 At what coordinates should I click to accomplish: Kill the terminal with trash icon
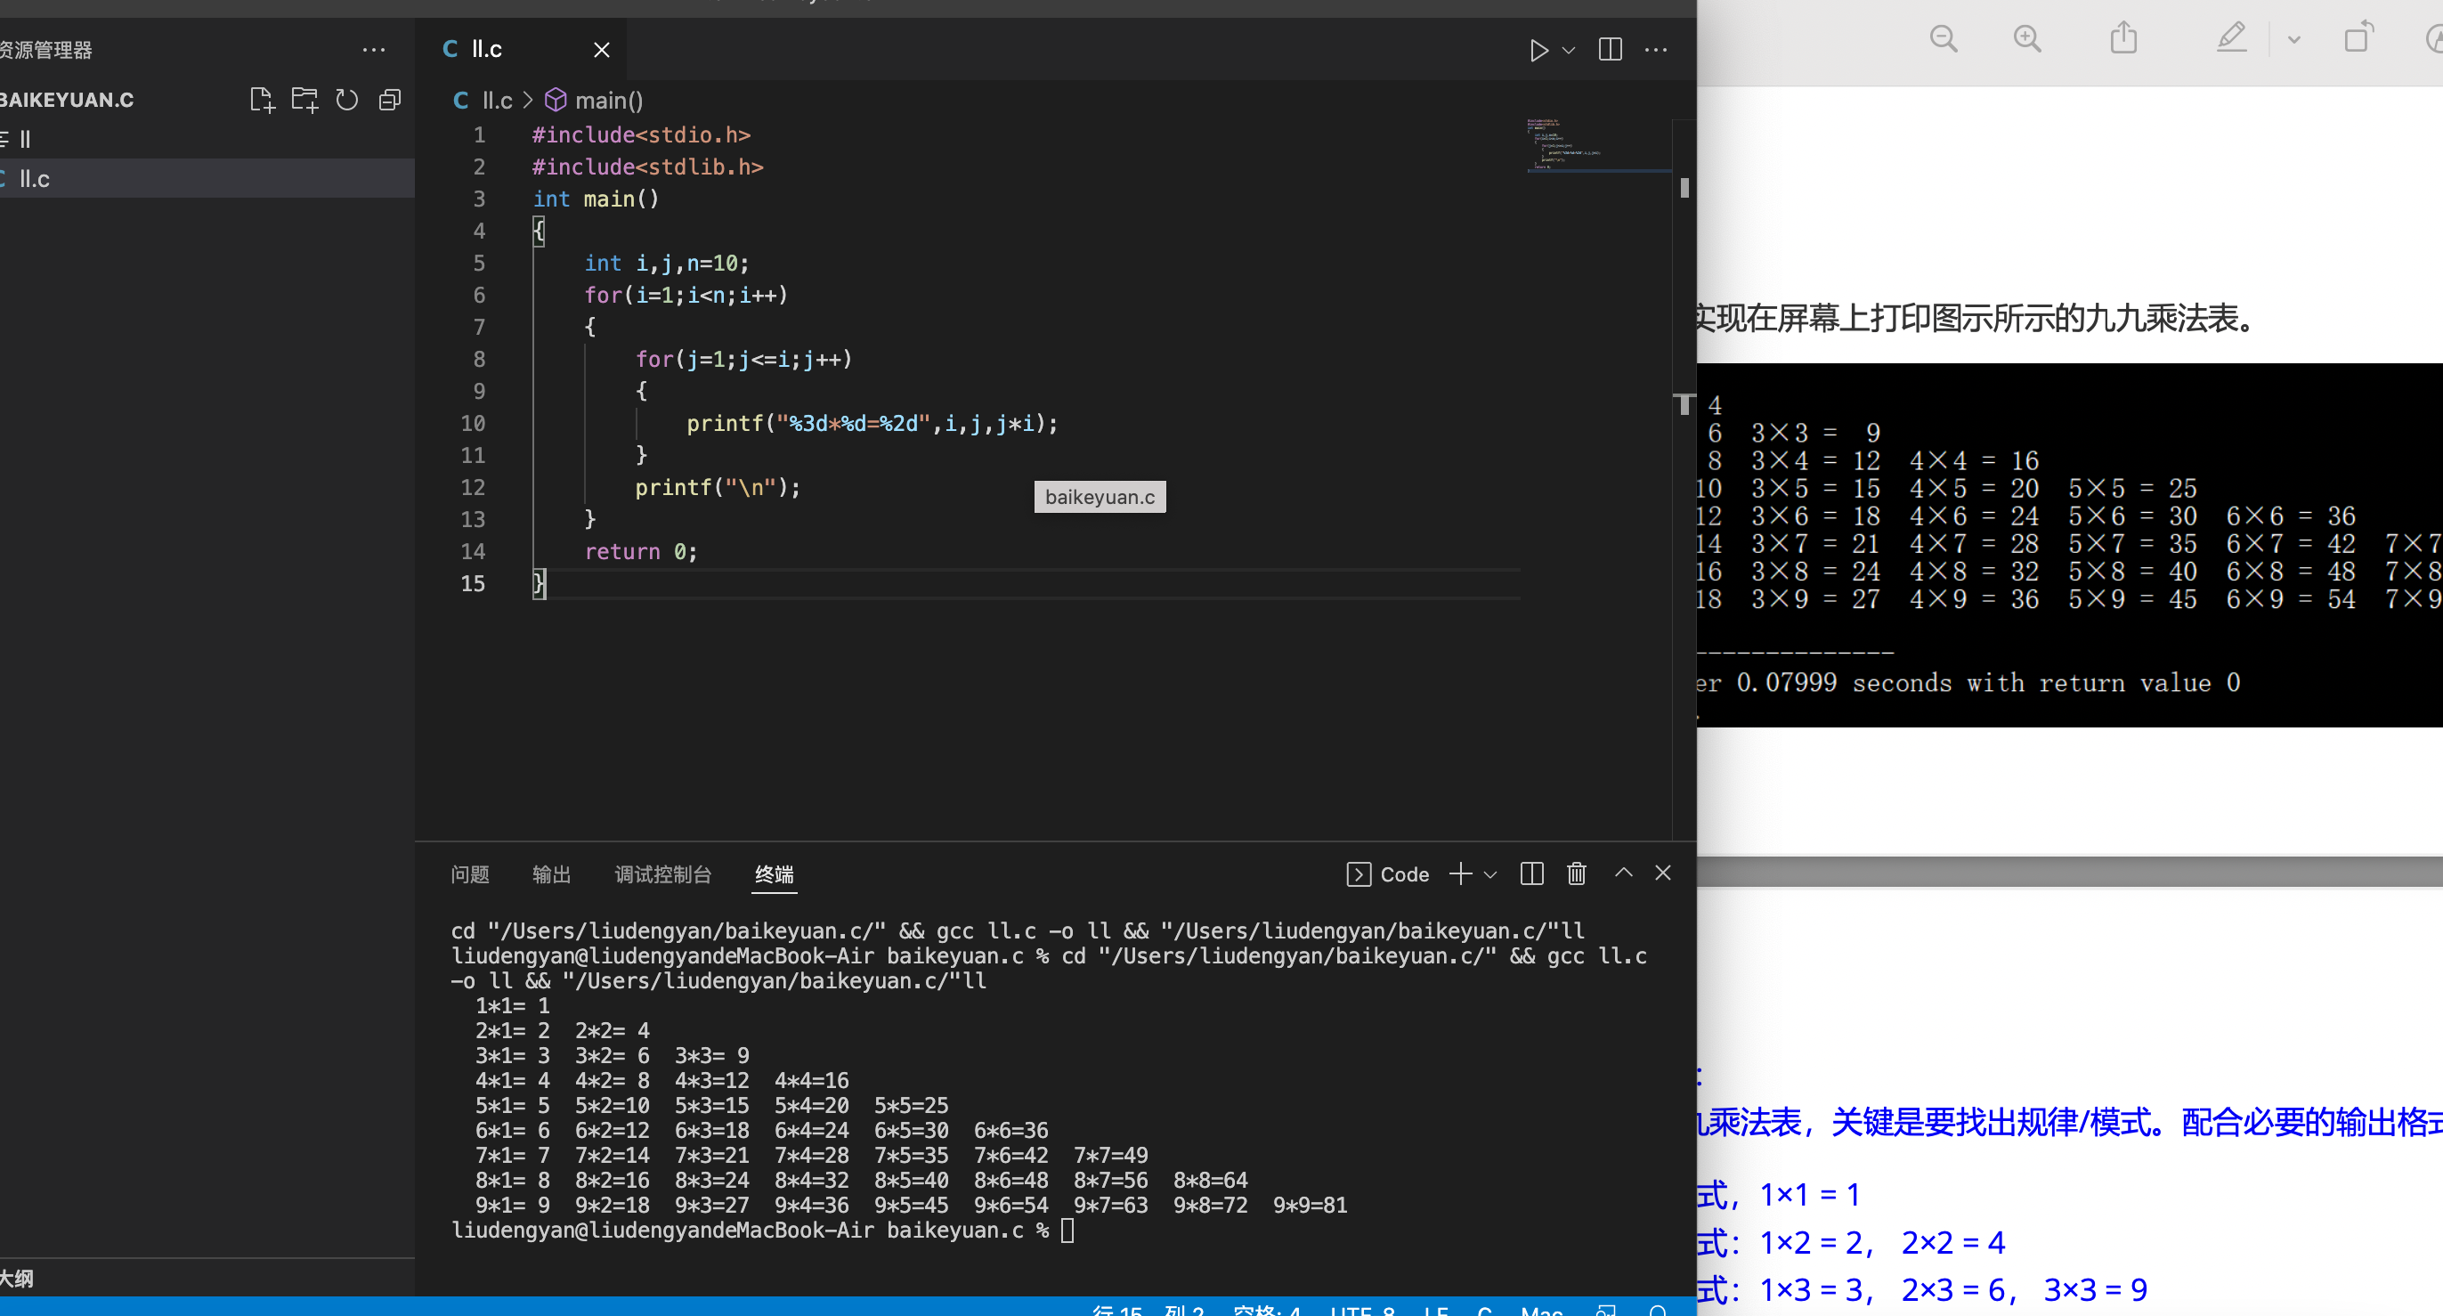click(x=1576, y=873)
